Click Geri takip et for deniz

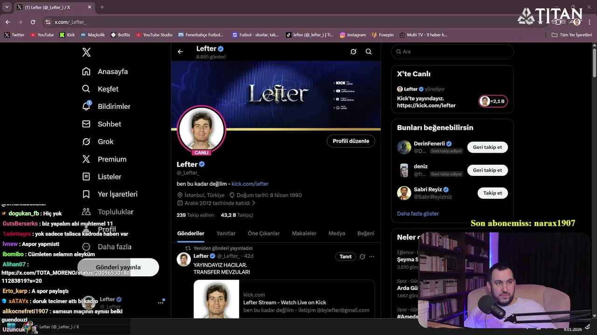[x=487, y=170]
